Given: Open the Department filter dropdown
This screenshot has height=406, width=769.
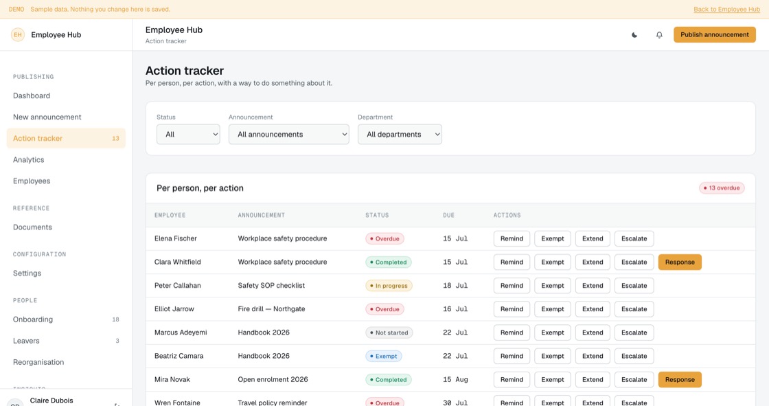Looking at the screenshot, I should click(x=400, y=134).
